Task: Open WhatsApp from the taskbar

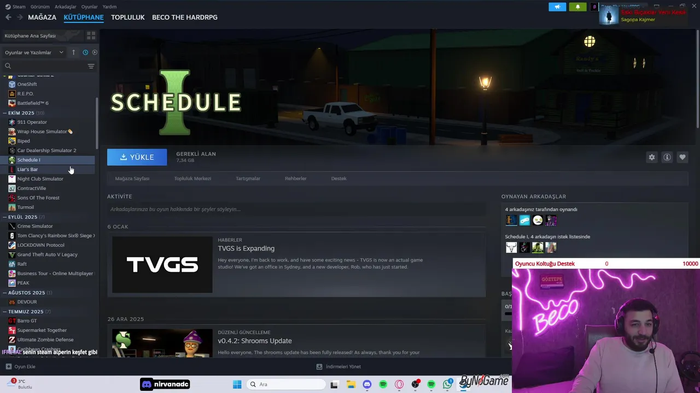Action: tap(447, 384)
